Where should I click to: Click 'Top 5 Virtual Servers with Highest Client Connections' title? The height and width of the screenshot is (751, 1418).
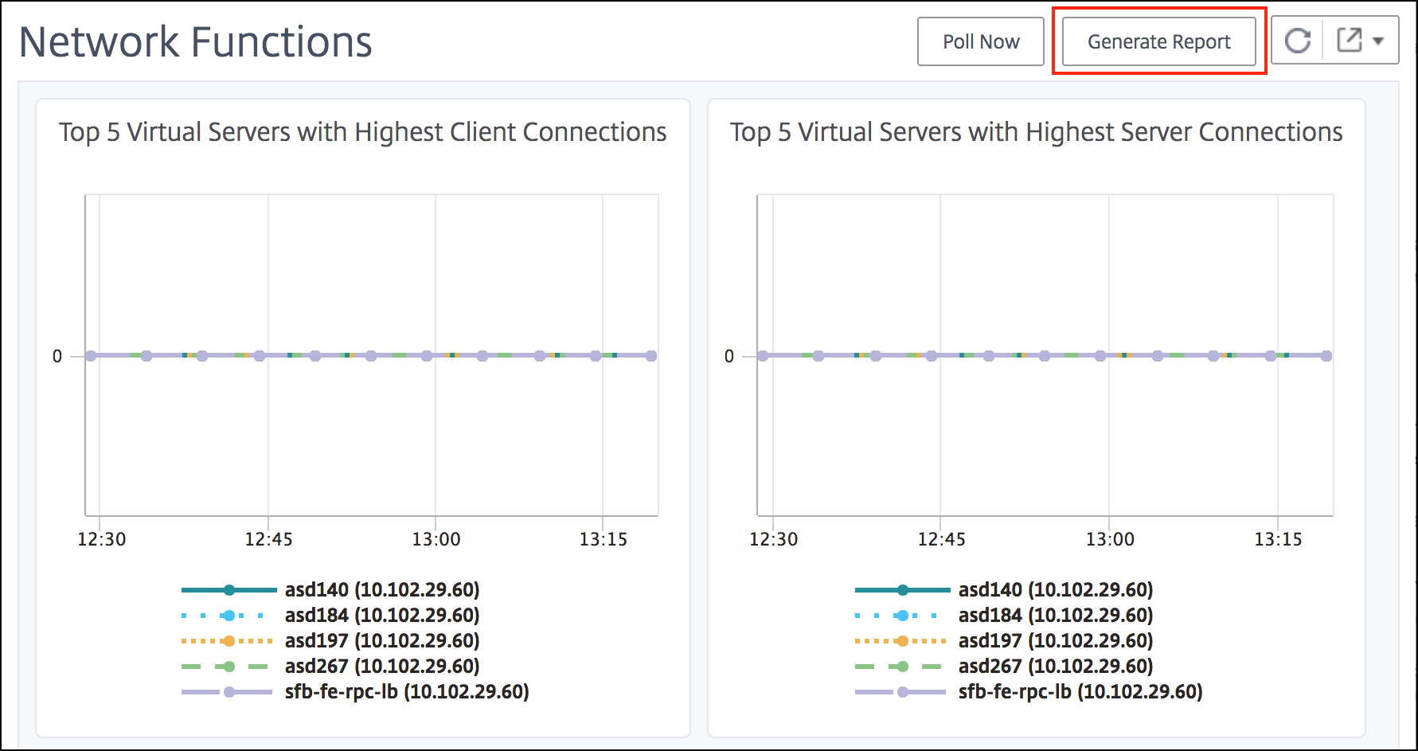(x=363, y=132)
